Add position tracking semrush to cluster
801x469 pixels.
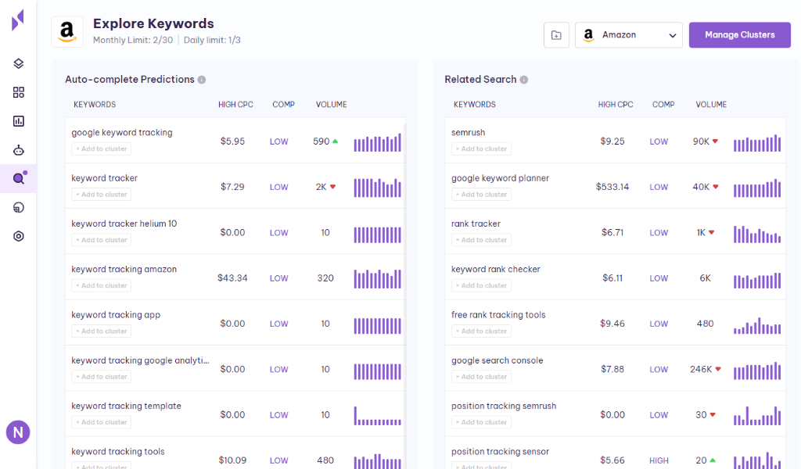[x=481, y=422]
